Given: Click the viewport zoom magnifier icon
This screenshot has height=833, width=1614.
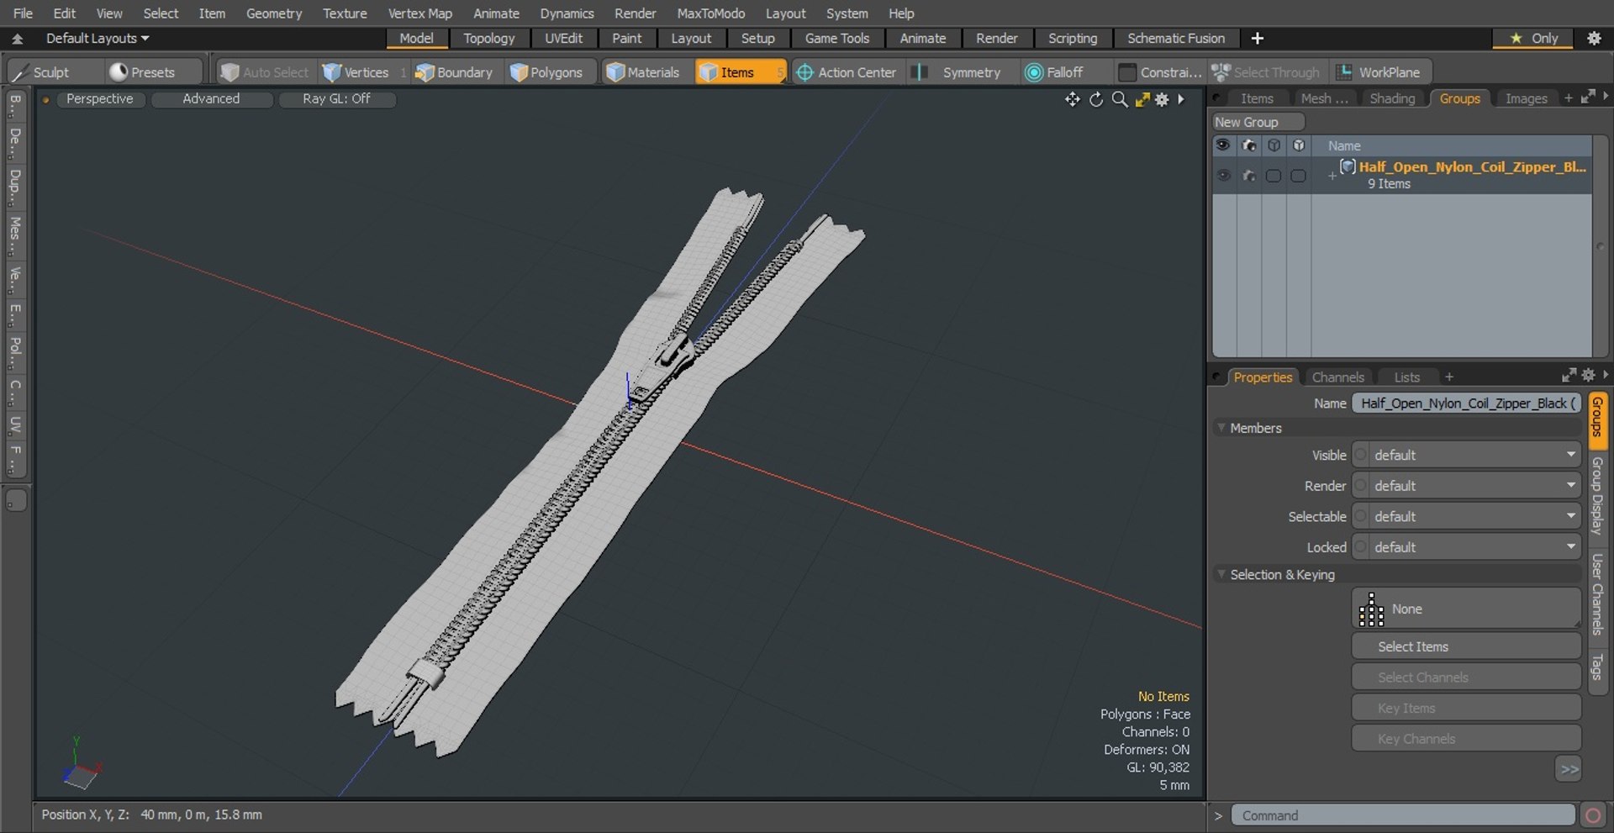Looking at the screenshot, I should pos(1119,99).
